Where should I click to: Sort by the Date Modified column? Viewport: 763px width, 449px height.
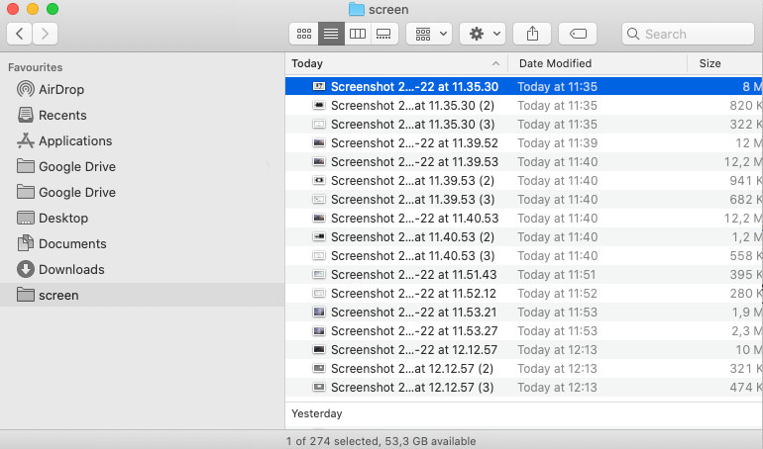(595, 63)
